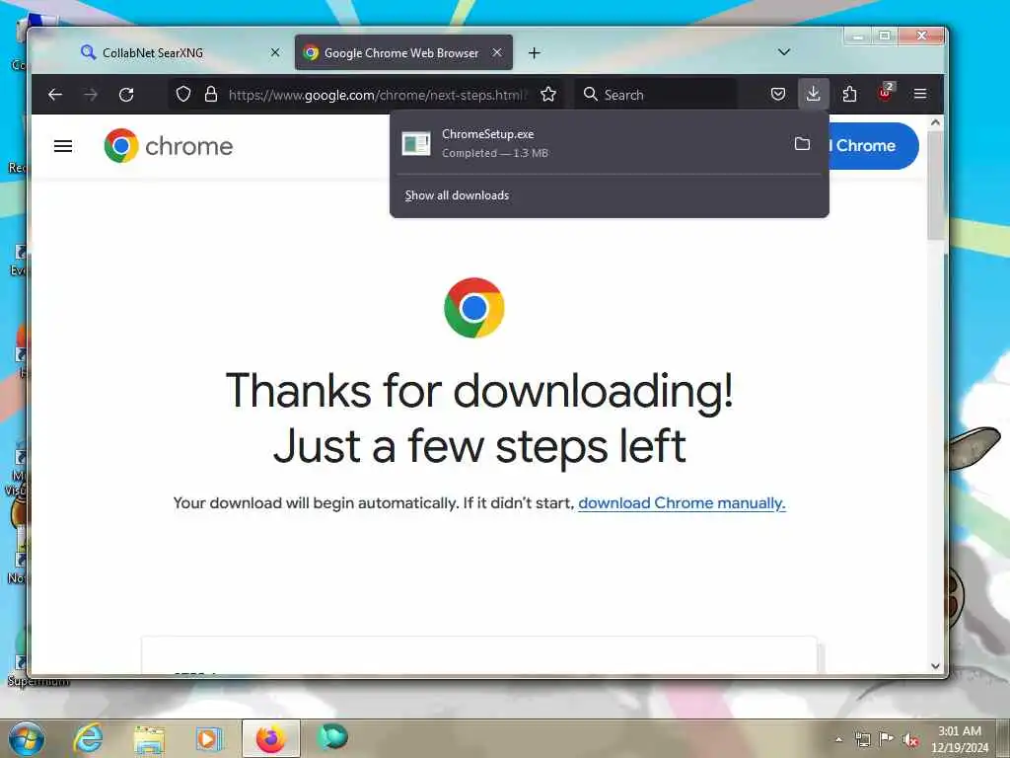The height and width of the screenshot is (758, 1010).
Task: Click the chrome logo in page header
Action: tap(169, 146)
